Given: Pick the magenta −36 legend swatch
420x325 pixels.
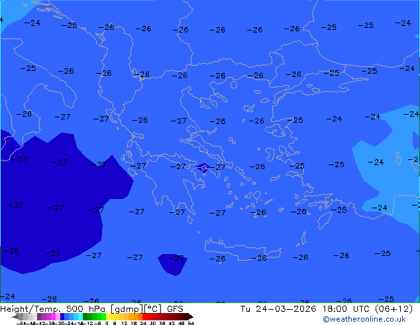Looking at the screenshot, I should pyautogui.click(x=53, y=316).
